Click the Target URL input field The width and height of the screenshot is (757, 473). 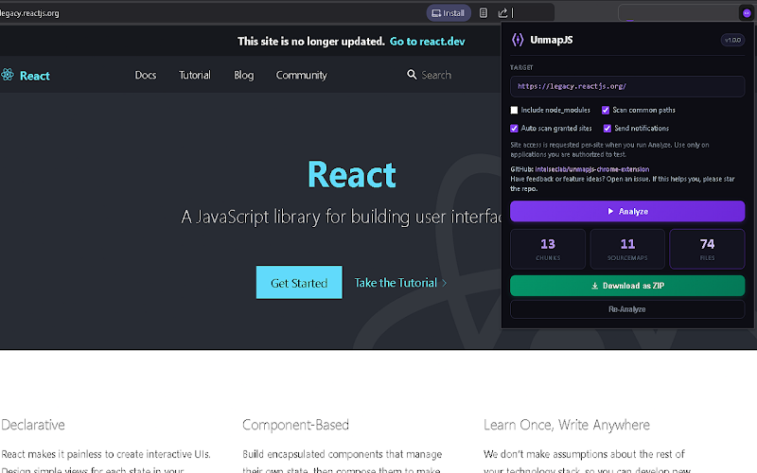pos(627,86)
